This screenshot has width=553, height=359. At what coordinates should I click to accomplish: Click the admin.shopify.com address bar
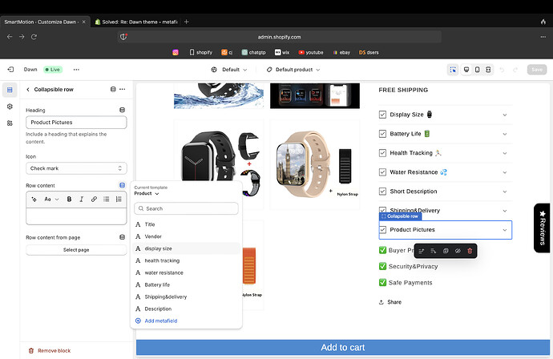point(279,37)
